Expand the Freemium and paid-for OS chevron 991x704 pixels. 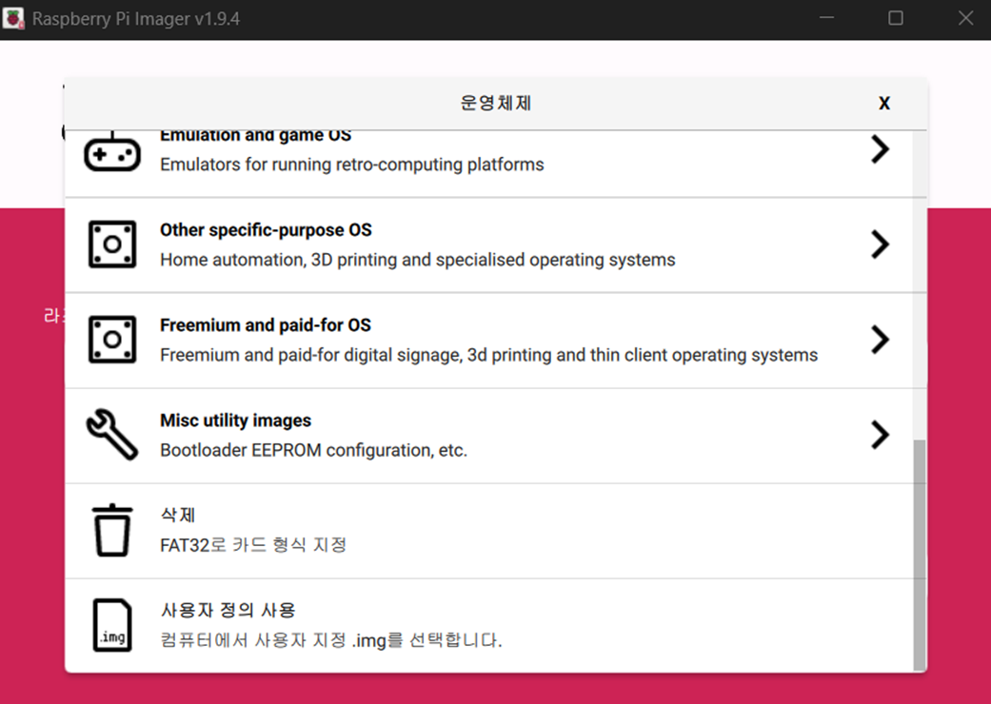pos(880,340)
